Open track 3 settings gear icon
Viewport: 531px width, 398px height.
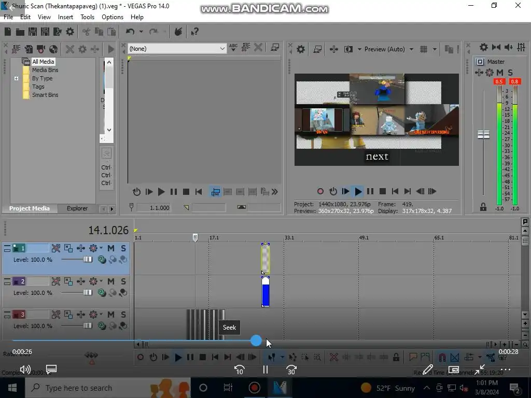(93, 315)
